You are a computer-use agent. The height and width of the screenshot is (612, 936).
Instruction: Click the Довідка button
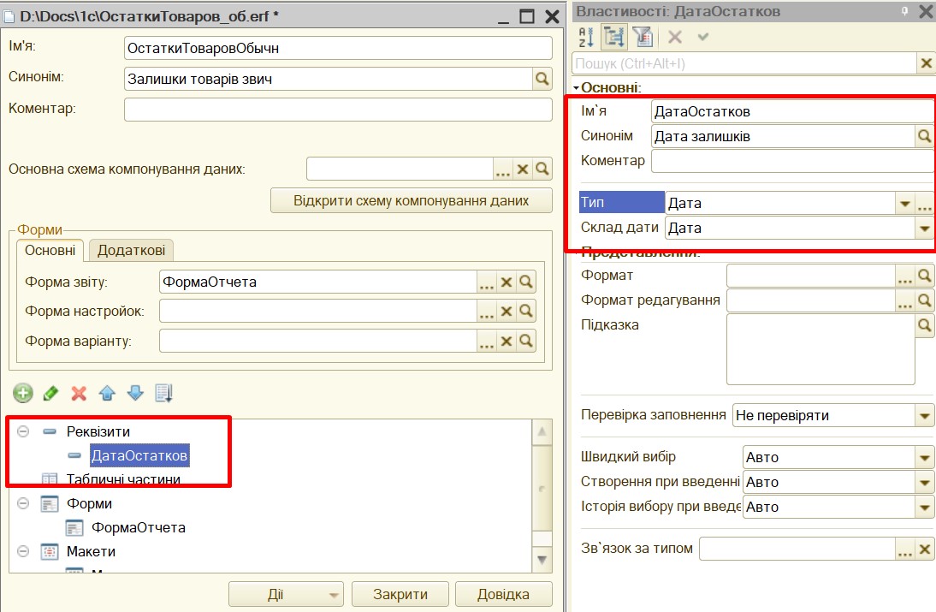503,594
